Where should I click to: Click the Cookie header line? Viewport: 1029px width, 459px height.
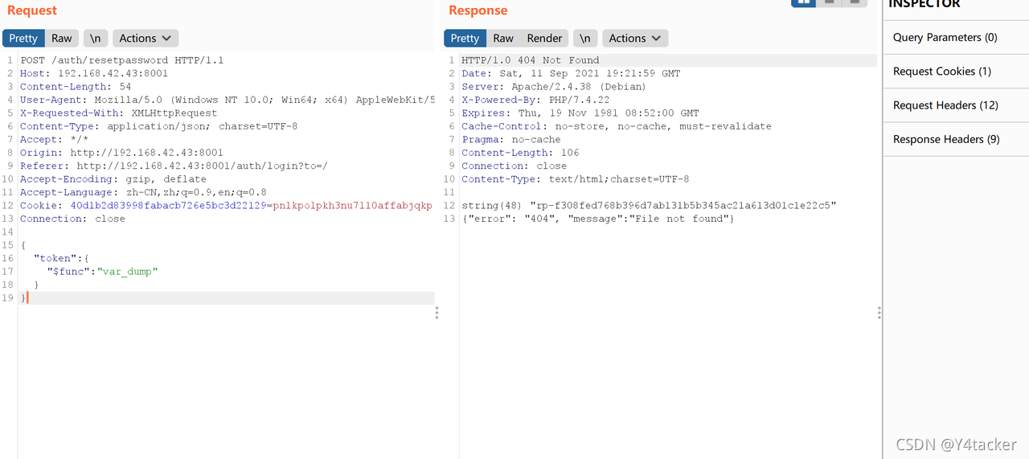pyautogui.click(x=227, y=206)
